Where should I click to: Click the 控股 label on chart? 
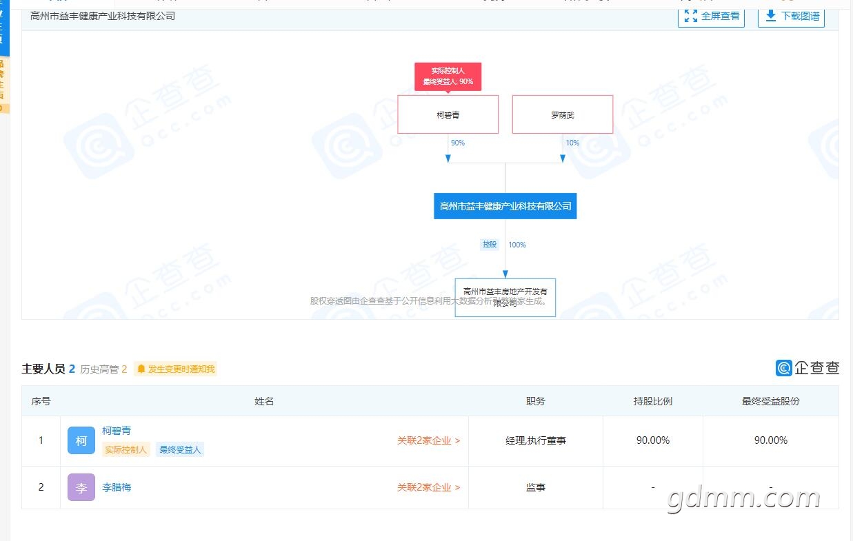pos(490,245)
